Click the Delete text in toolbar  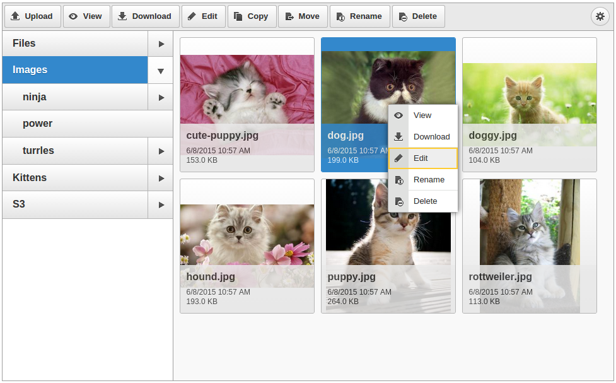tap(424, 16)
